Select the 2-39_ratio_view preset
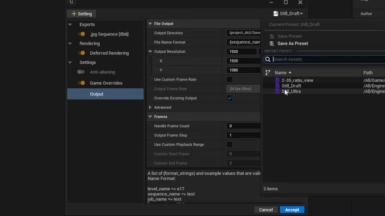 coord(297,80)
